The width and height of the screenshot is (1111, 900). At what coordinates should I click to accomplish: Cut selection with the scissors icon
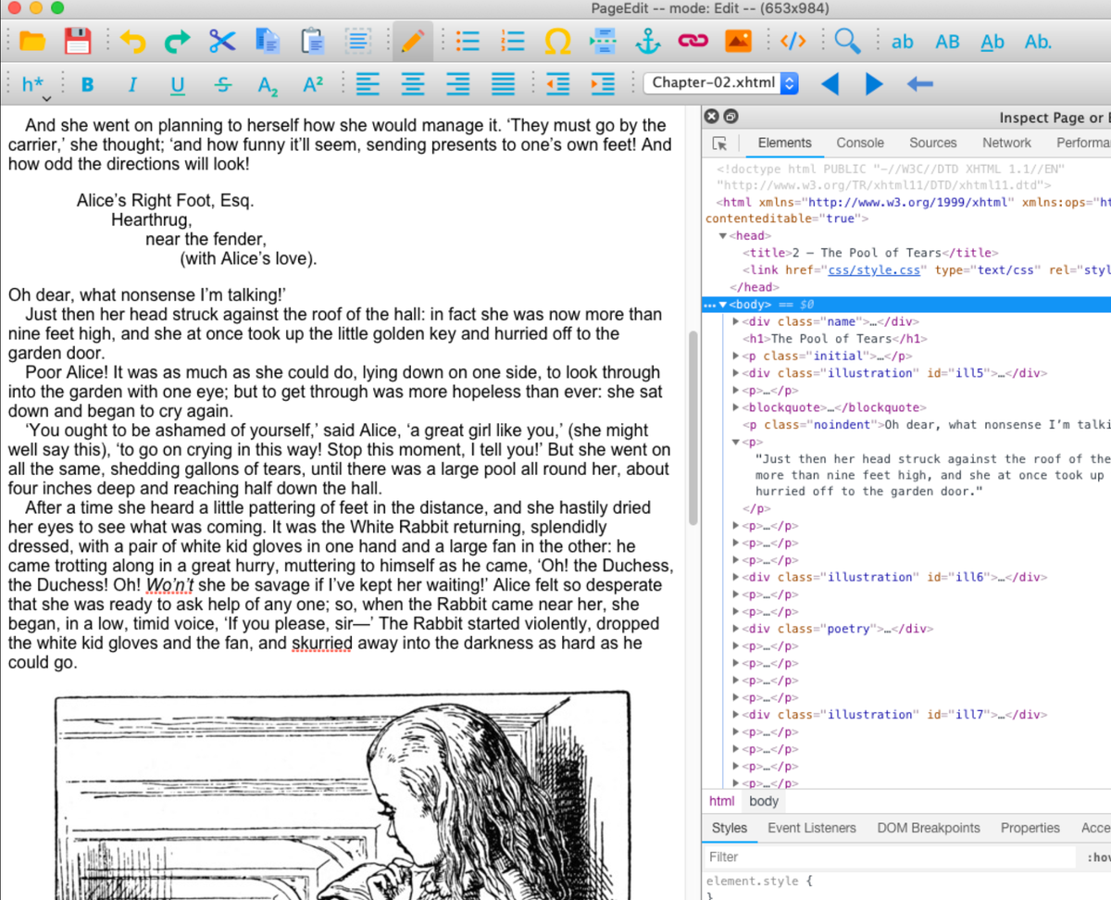(222, 41)
